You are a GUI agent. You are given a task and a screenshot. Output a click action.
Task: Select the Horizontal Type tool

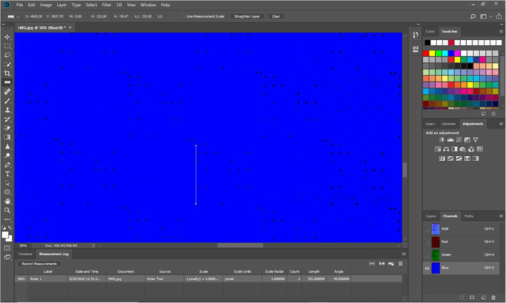point(7,174)
